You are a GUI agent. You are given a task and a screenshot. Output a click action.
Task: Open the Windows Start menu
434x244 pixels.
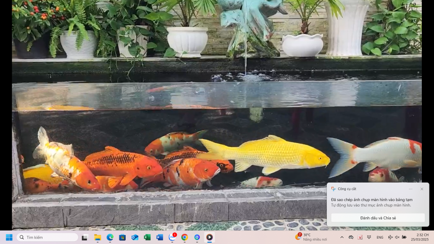(9, 237)
